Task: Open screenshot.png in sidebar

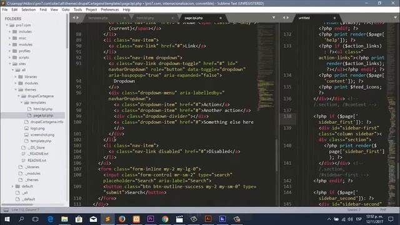Action: (42, 135)
